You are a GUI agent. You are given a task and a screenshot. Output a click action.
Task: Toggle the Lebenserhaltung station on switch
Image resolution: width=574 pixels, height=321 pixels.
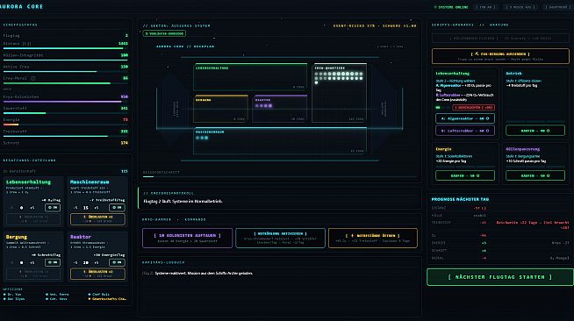pyautogui.click(x=53, y=208)
